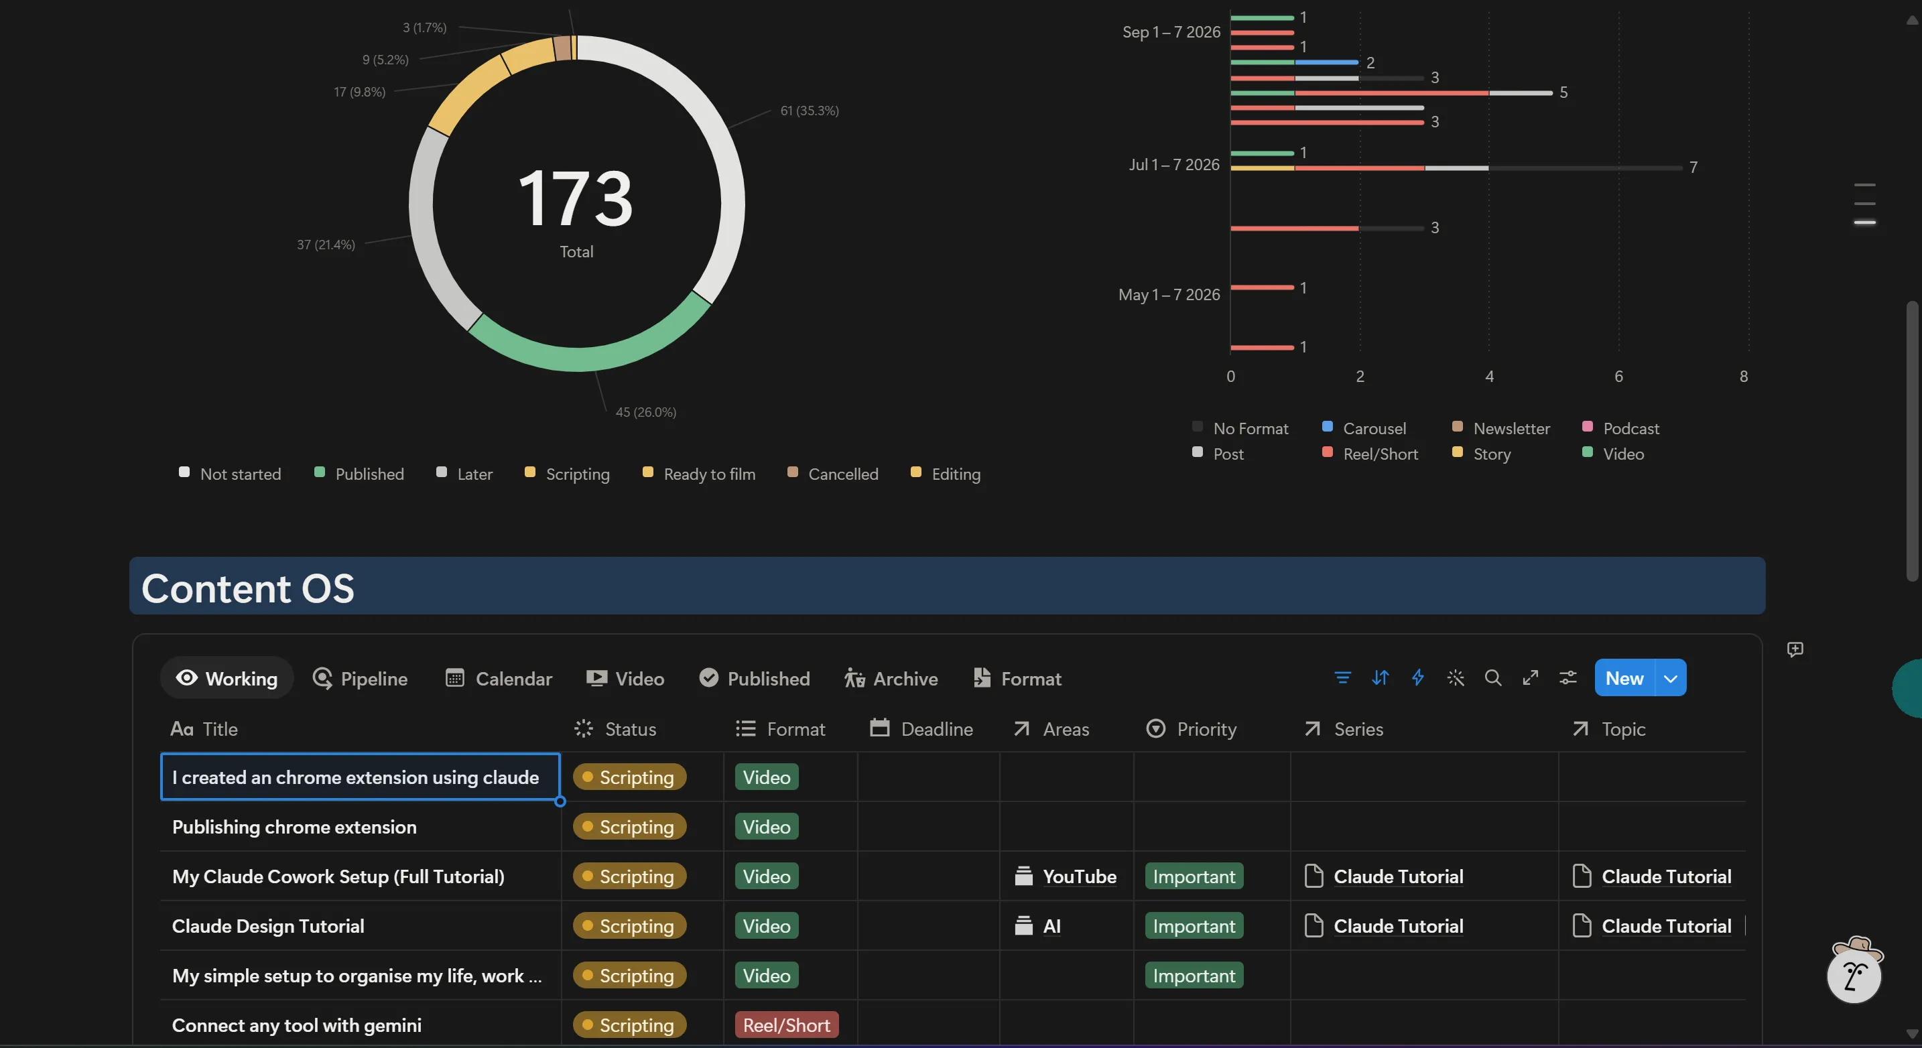Click the AI sparkle icon in toolbar
Image resolution: width=1922 pixels, height=1048 pixels.
pyautogui.click(x=1456, y=678)
